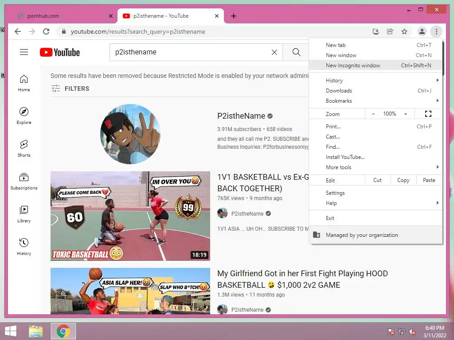Open My Girlfriend Got in her First Fight title
Viewport: 454px width, 340px height.
pos(302,279)
